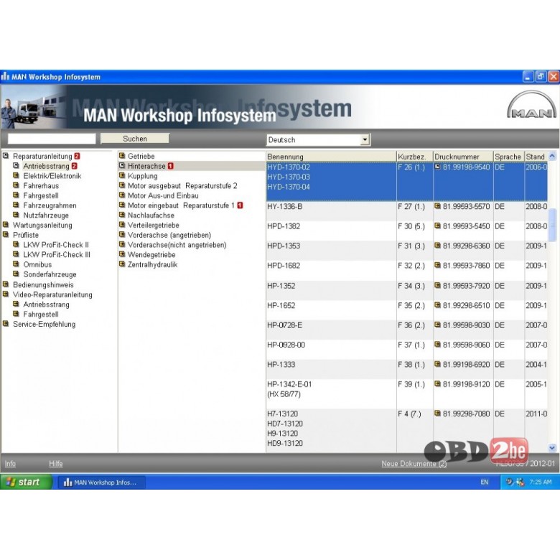
Task: Open LKW ProFit-Check II item
Action: [x=56, y=245]
